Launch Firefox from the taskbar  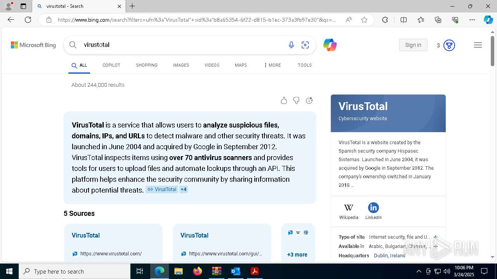point(198,271)
